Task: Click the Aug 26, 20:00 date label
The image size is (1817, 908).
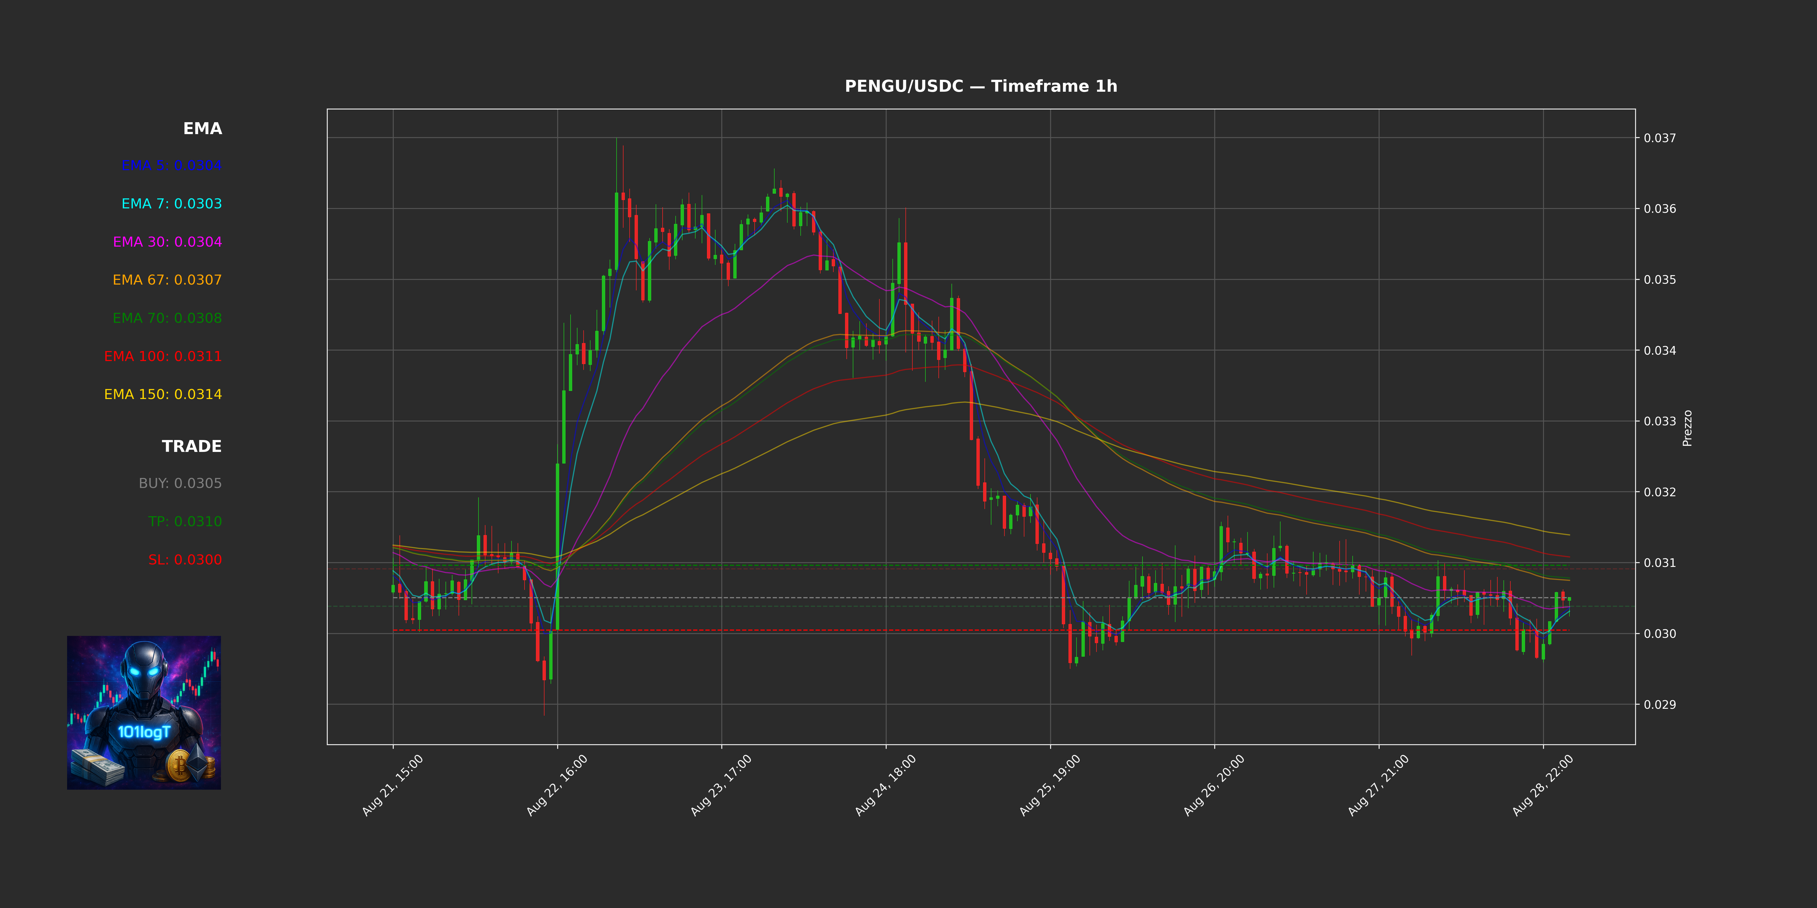Action: tap(1214, 785)
